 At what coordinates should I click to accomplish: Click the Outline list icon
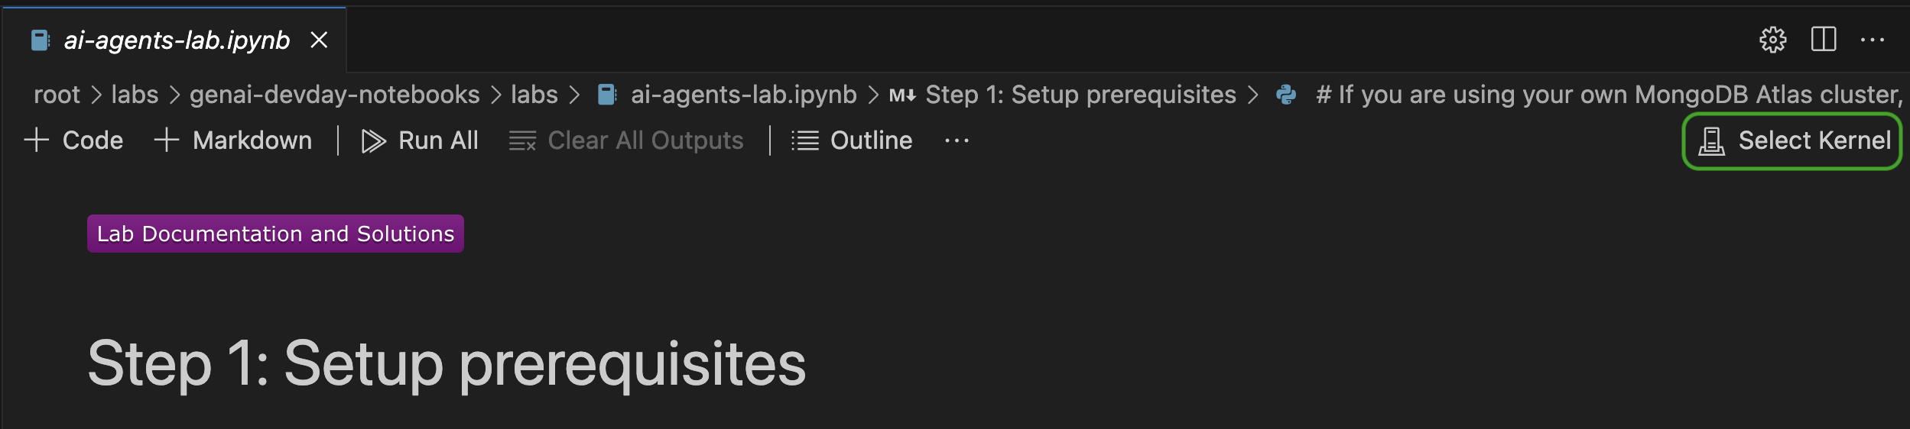coord(805,141)
